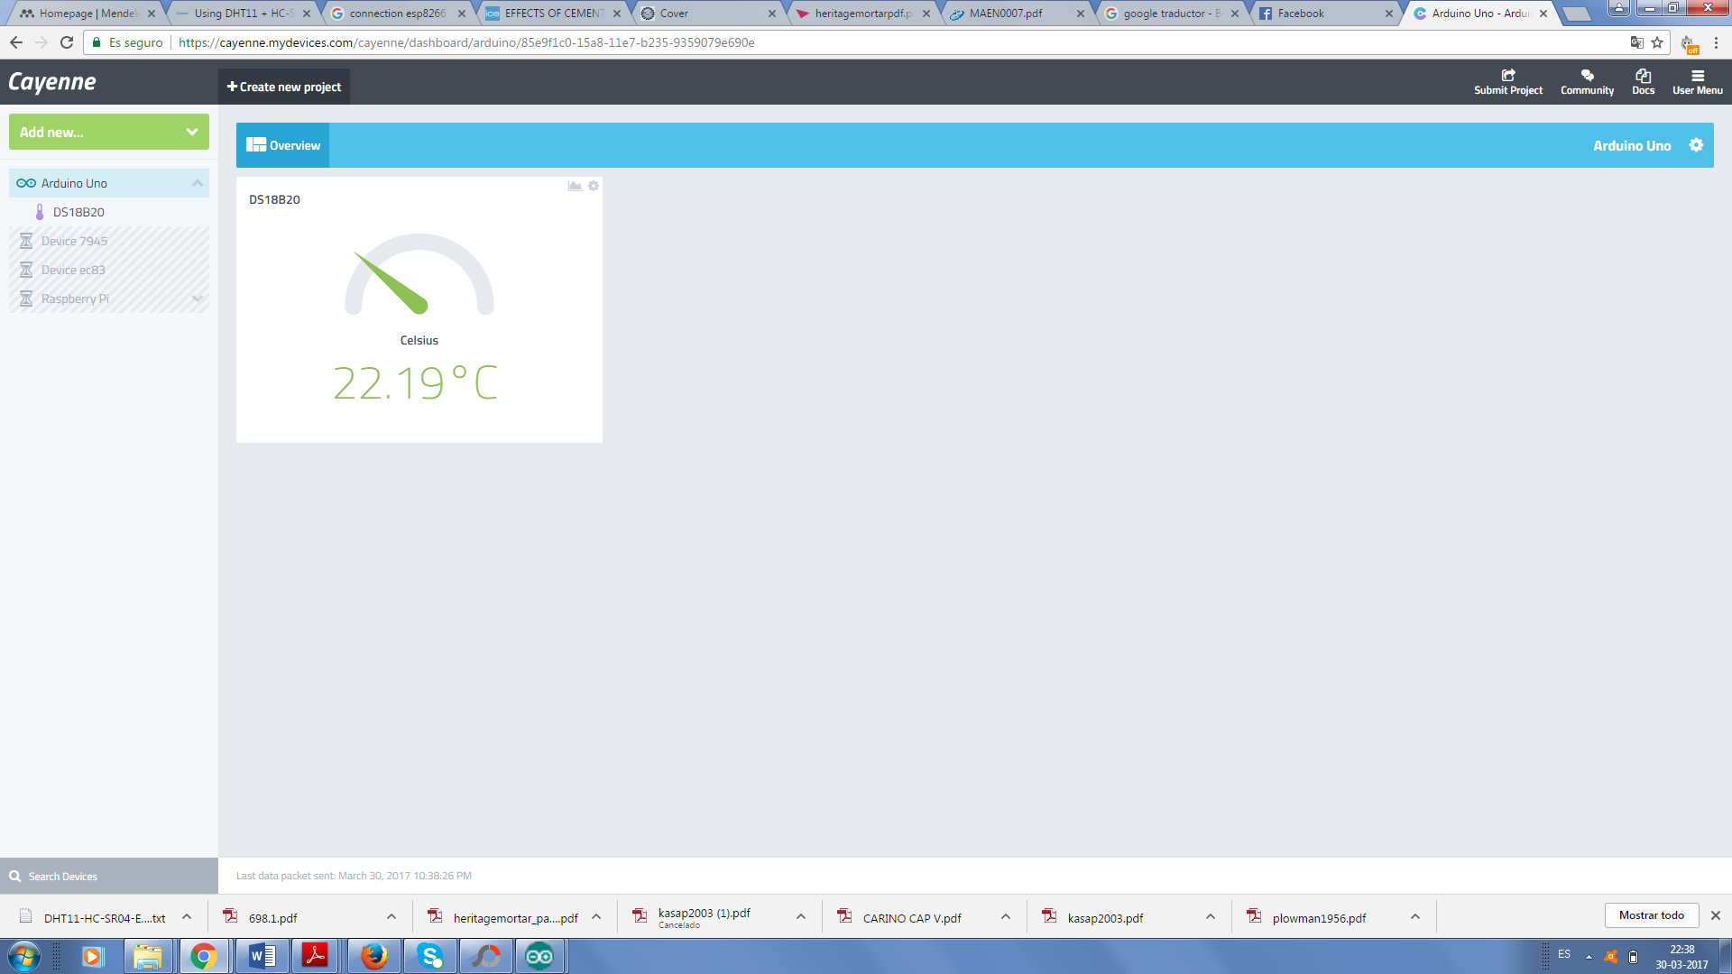This screenshot has height=974, width=1732.
Task: Open the Community page icon
Action: [1587, 76]
